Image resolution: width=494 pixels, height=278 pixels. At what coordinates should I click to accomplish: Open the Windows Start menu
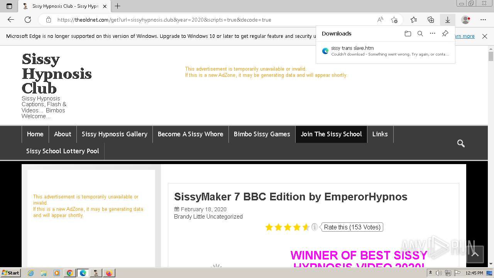click(x=10, y=273)
